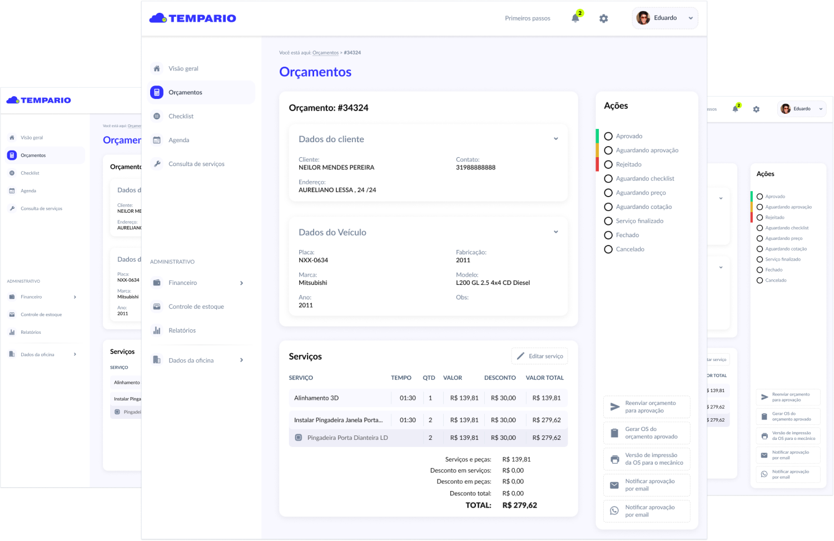Select the Alinhamento 3D service row
The width and height of the screenshot is (834, 541).
(x=428, y=398)
